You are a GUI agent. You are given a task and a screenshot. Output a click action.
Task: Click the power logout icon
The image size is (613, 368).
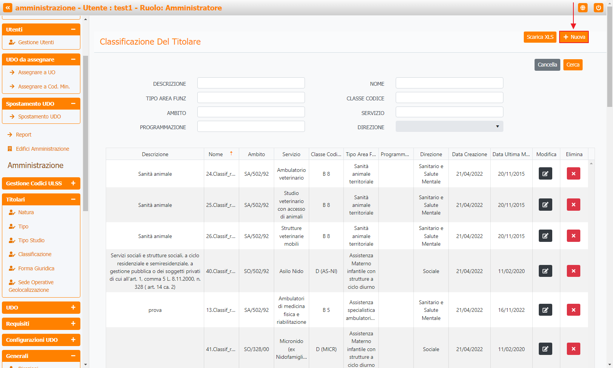coord(598,8)
